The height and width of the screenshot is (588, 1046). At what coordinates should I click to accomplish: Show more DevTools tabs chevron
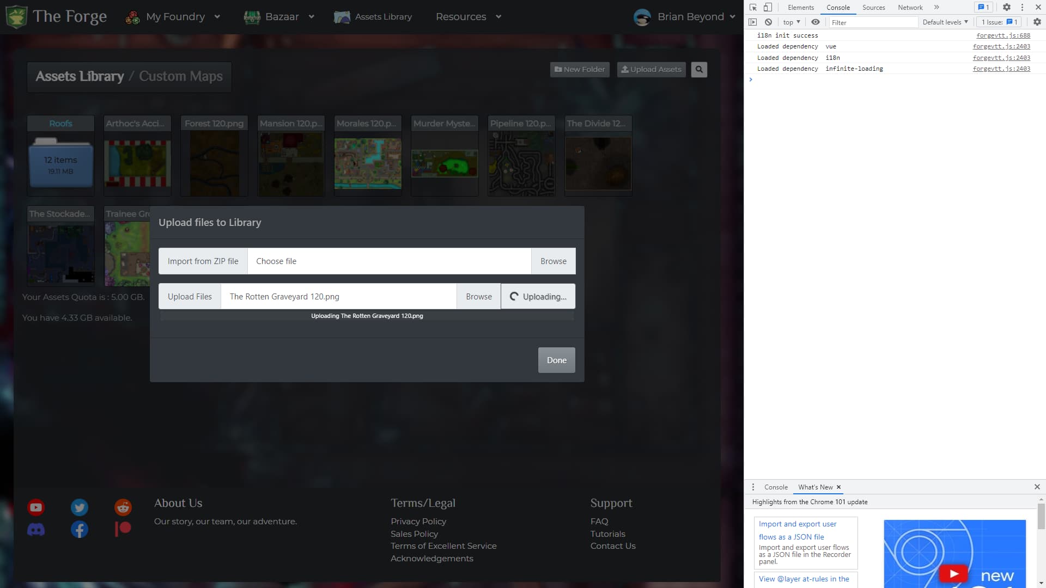pos(936,8)
